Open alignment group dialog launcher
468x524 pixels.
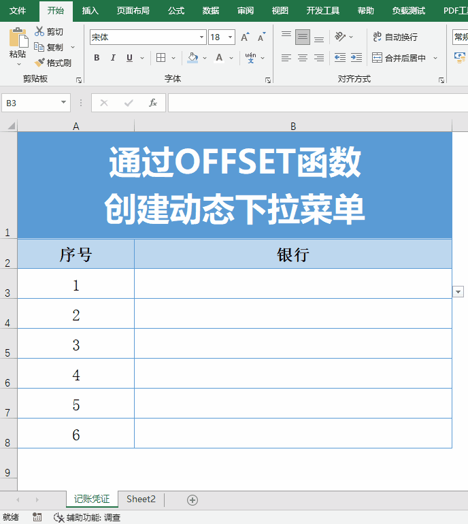coord(441,80)
